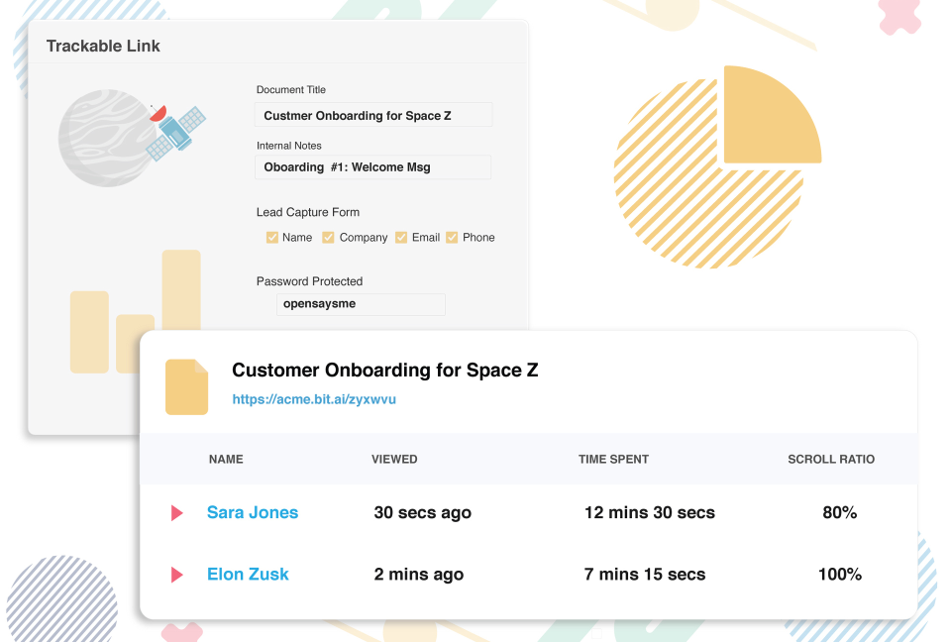Open Elon Zusk viewer details
The width and height of the screenshot is (951, 642).
pos(248,574)
